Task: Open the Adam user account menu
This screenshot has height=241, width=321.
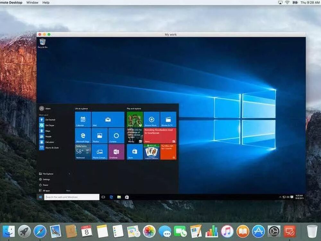Action: click(x=45, y=108)
